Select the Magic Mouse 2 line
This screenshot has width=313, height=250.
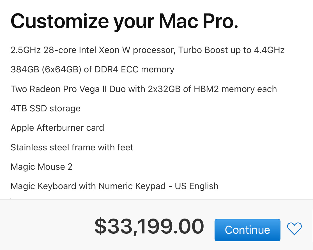point(42,167)
